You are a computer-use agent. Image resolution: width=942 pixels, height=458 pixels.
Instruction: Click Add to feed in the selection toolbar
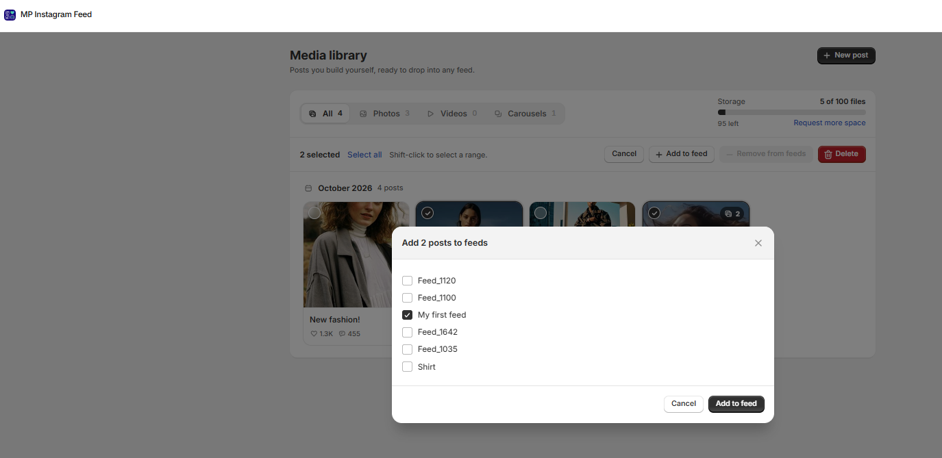tap(682, 154)
